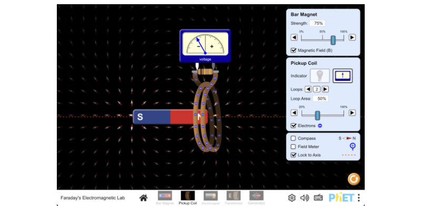Switch to the Generator screen
421x210 pixels.
[x=256, y=197]
